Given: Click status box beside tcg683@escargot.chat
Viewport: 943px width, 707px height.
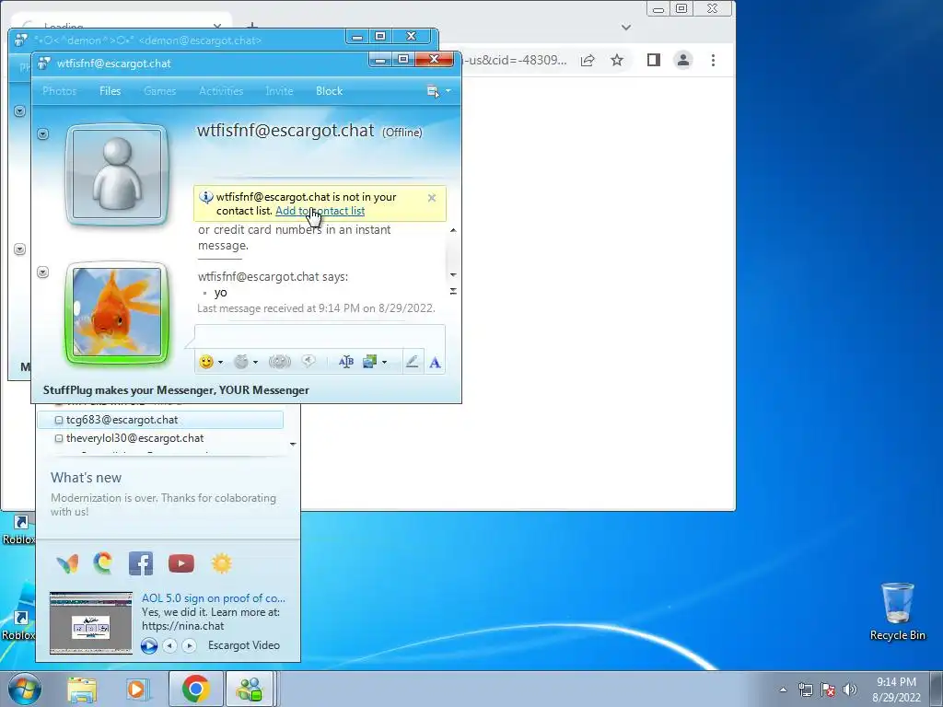Looking at the screenshot, I should [x=59, y=420].
